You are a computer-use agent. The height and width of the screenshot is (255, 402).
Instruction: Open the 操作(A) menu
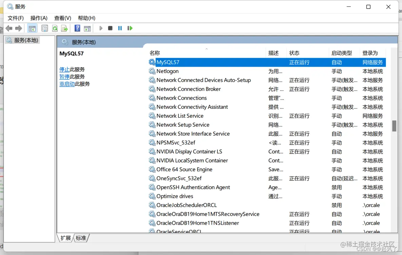[x=39, y=18]
